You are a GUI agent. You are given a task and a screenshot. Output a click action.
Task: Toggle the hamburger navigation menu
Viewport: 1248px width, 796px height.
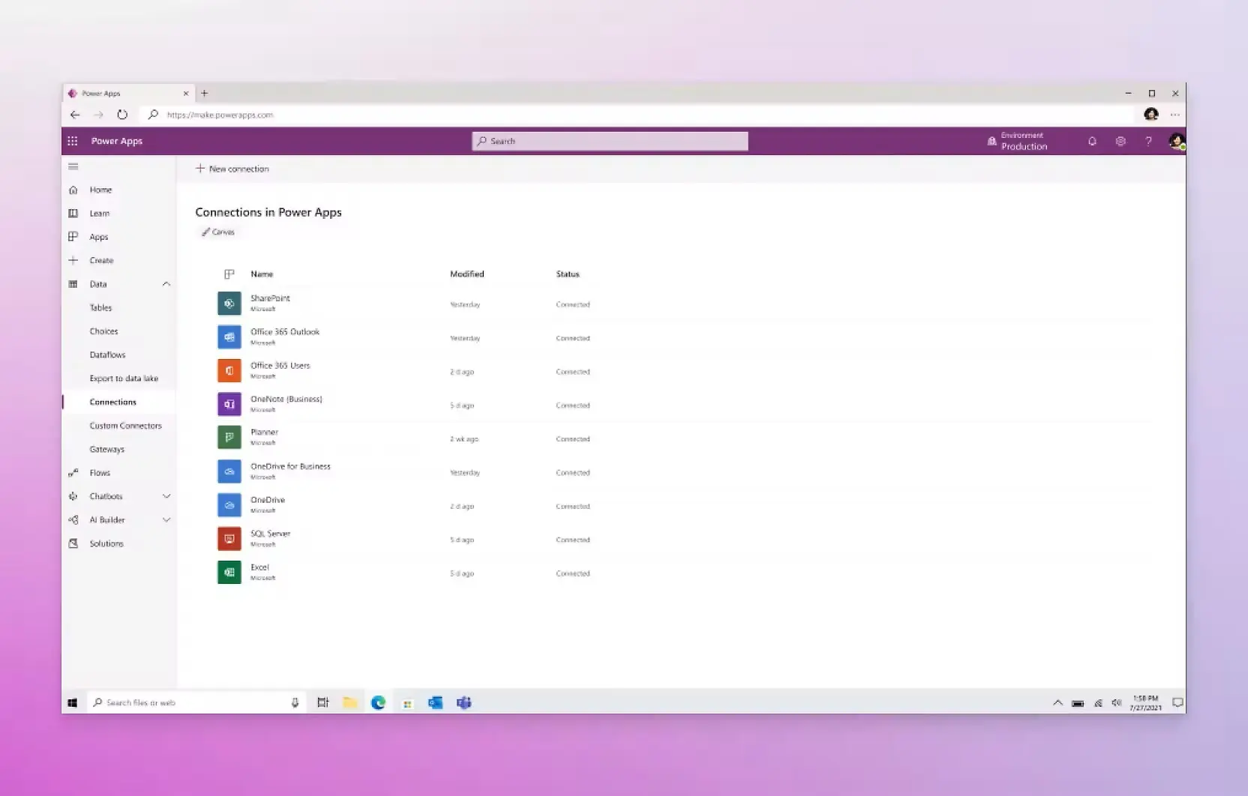click(73, 166)
